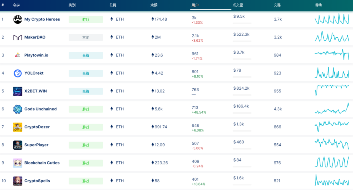
Task: Open the Gods Unchained name link
Action: point(40,109)
